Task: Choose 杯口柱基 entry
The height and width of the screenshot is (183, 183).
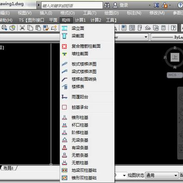Action: 87,125
